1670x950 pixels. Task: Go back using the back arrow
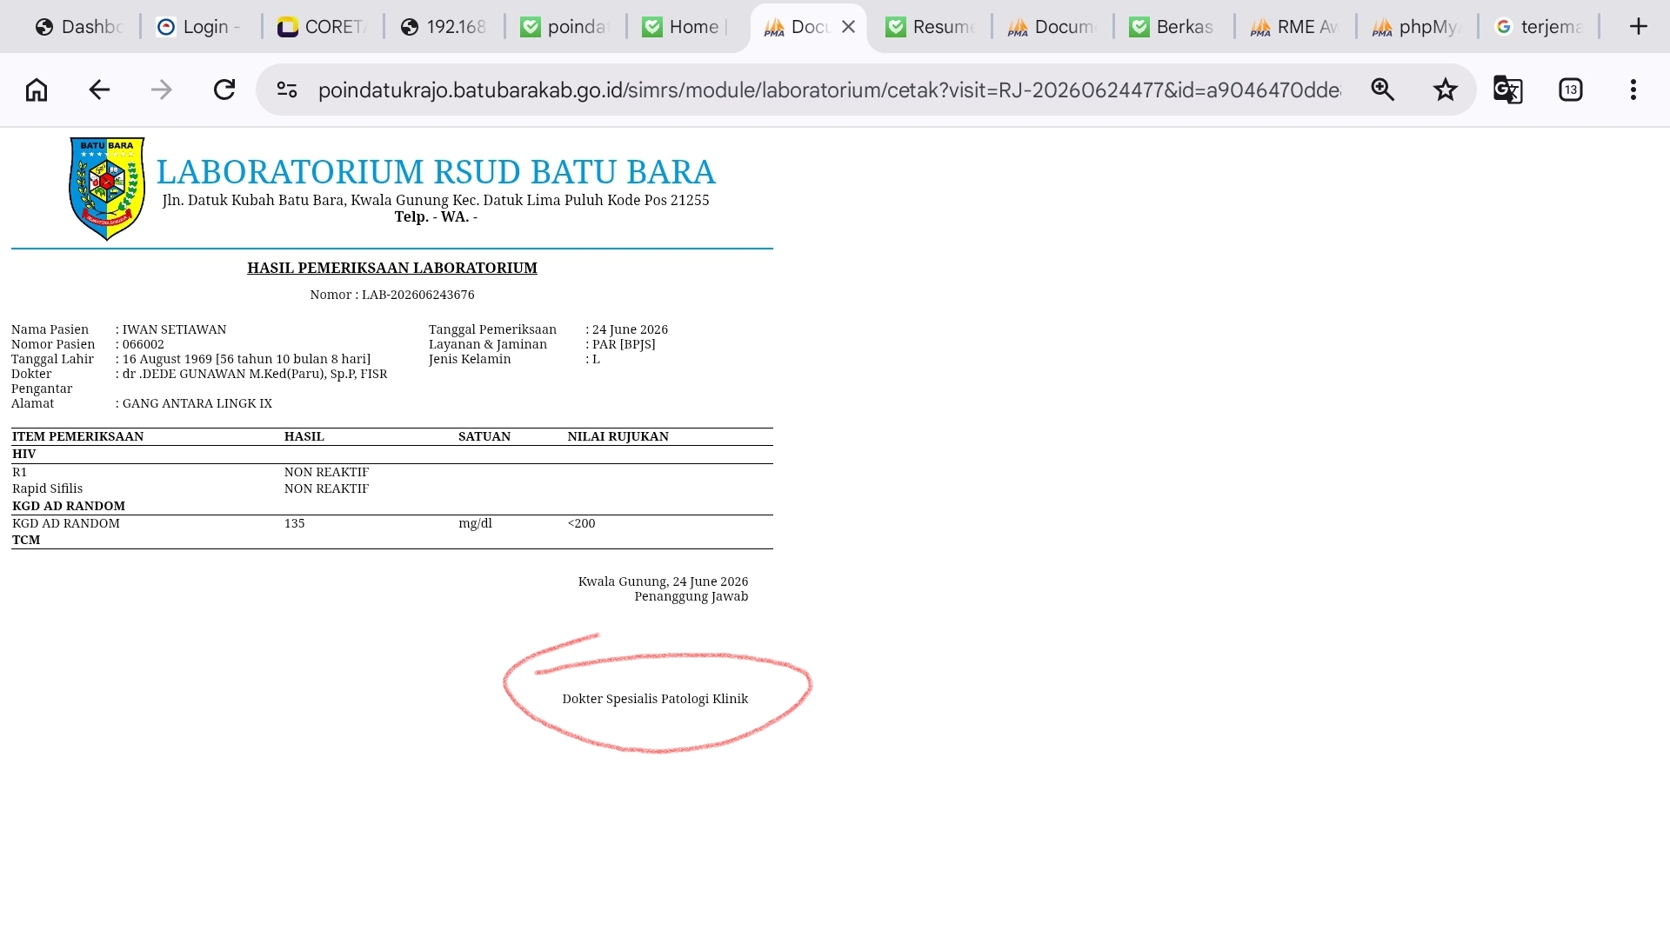(x=99, y=90)
